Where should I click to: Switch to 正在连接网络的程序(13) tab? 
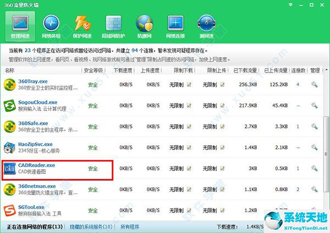tap(35, 227)
